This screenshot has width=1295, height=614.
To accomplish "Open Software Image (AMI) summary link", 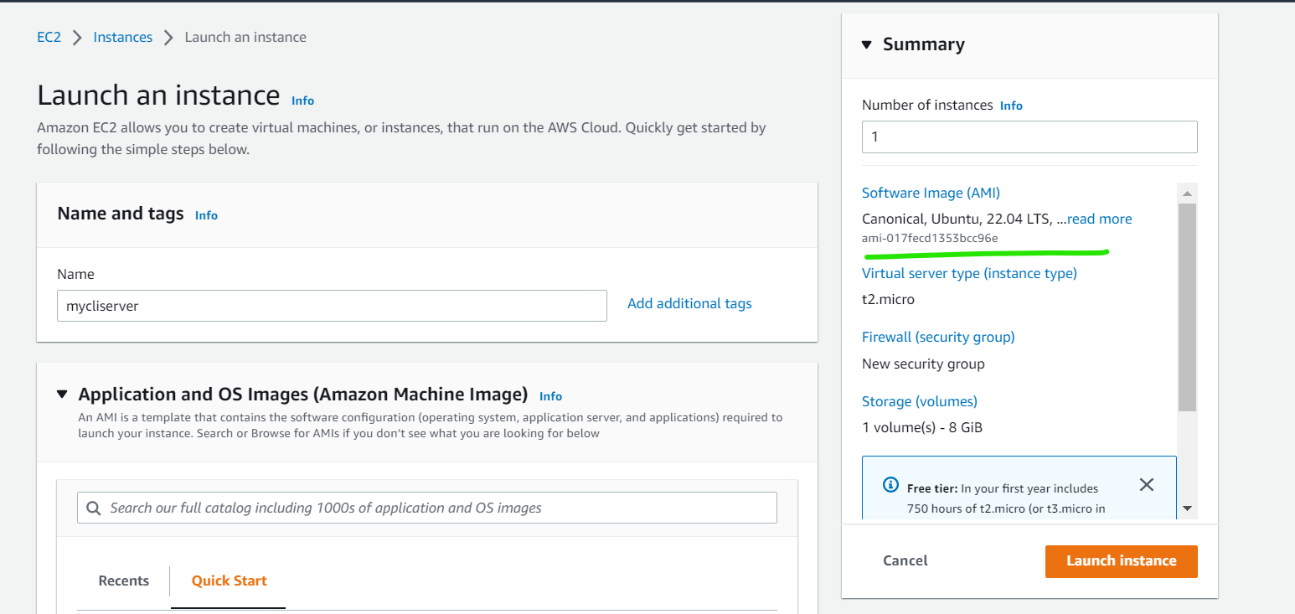I will pyautogui.click(x=931, y=193).
